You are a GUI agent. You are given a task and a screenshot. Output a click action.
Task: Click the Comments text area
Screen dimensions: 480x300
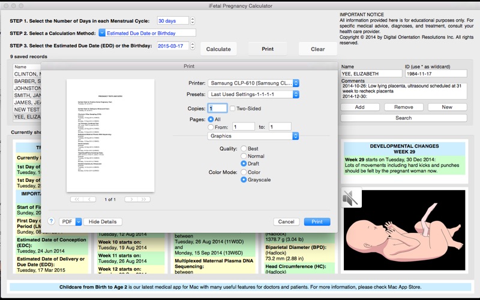[x=404, y=91]
